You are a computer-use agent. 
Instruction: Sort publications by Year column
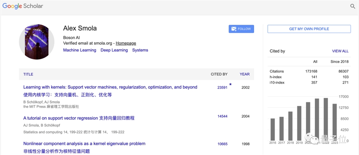pyautogui.click(x=245, y=74)
